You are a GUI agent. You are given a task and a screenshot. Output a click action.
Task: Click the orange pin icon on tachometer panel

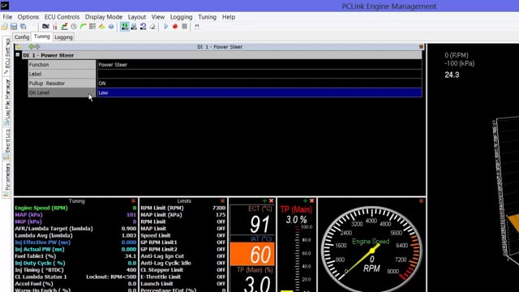coord(421,201)
